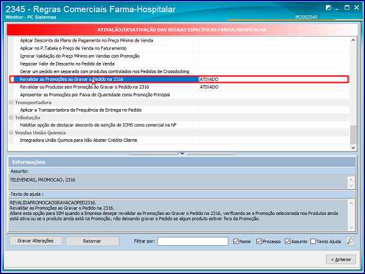Viewport: 365px width, 274px height.
Task: Click the 'TELEVENDAS, PROMOCAO, 2316' subject text
Action: (42, 180)
